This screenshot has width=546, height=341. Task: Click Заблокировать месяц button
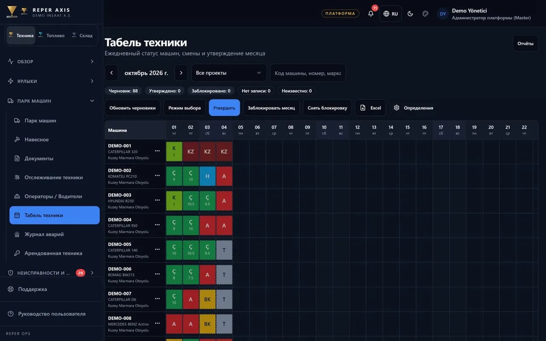(x=271, y=108)
